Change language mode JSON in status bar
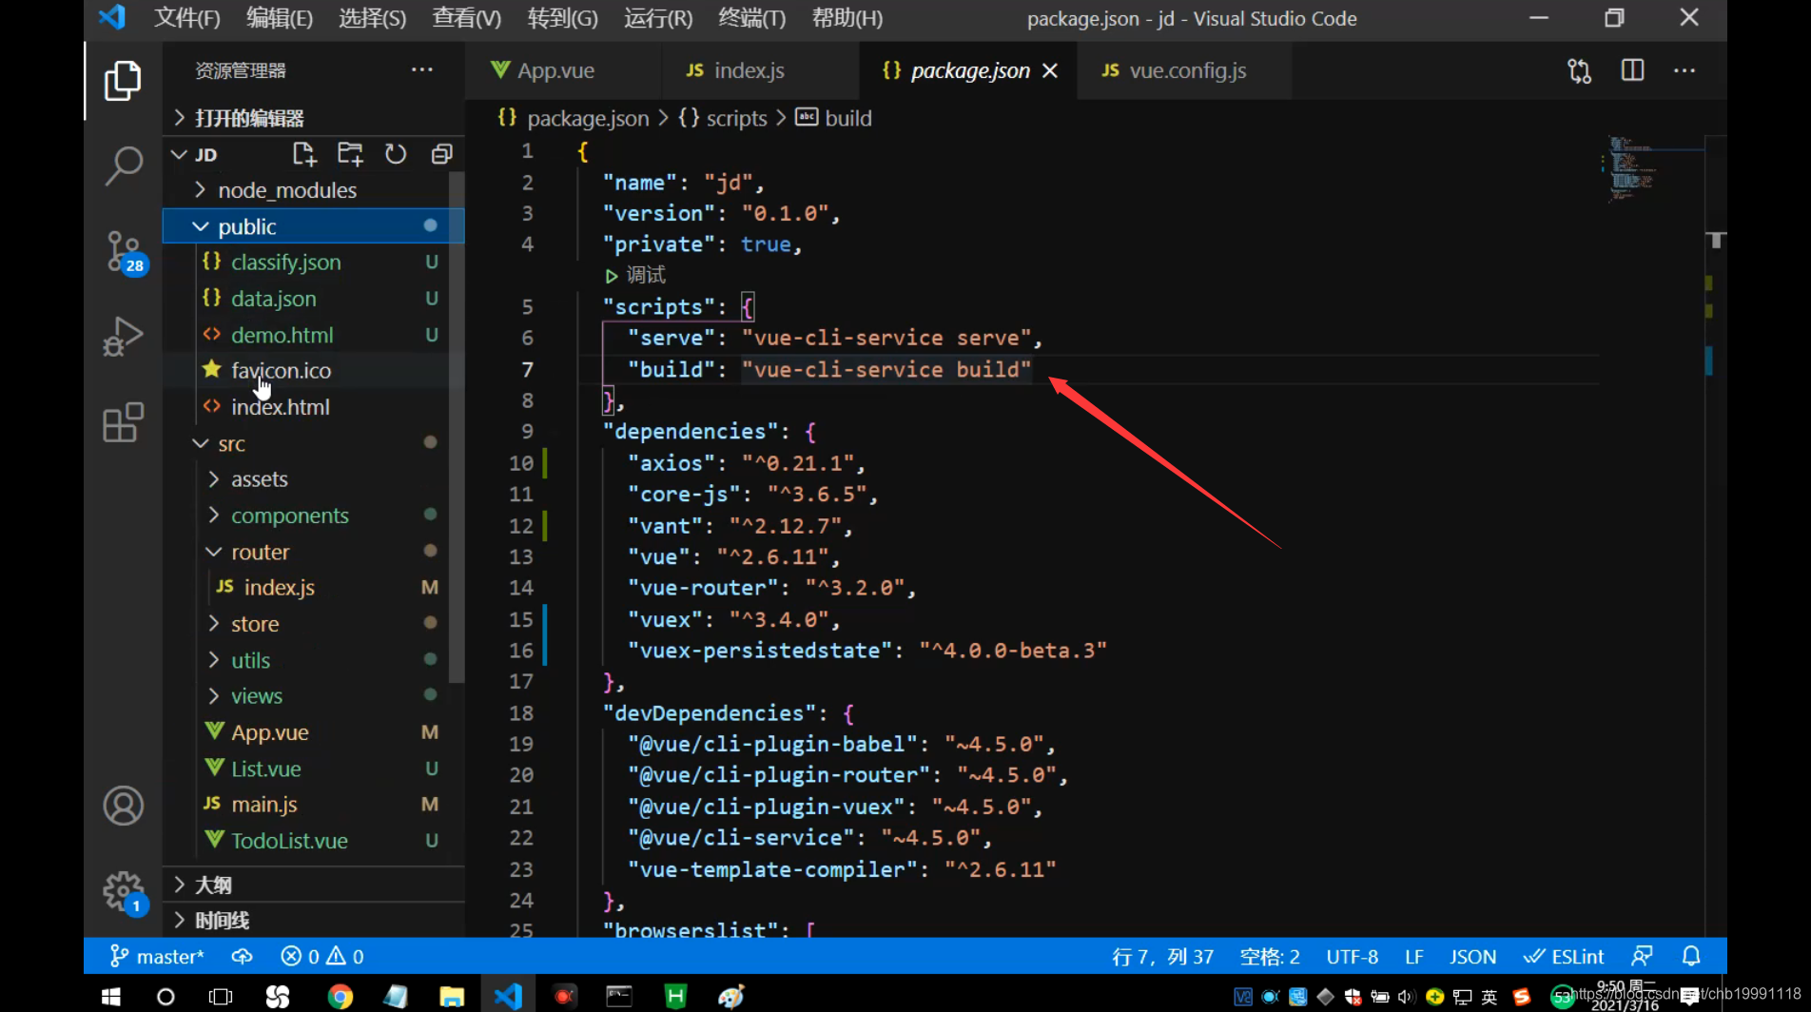The image size is (1811, 1012). tap(1472, 957)
